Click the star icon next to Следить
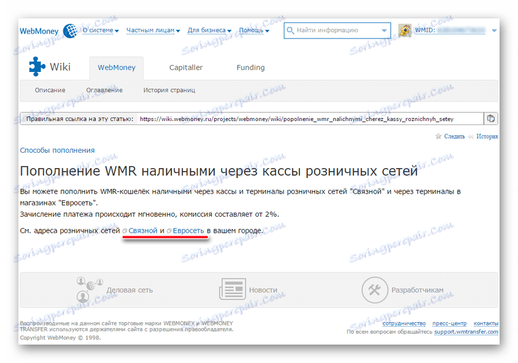This screenshot has height=363, width=518. pos(439,136)
